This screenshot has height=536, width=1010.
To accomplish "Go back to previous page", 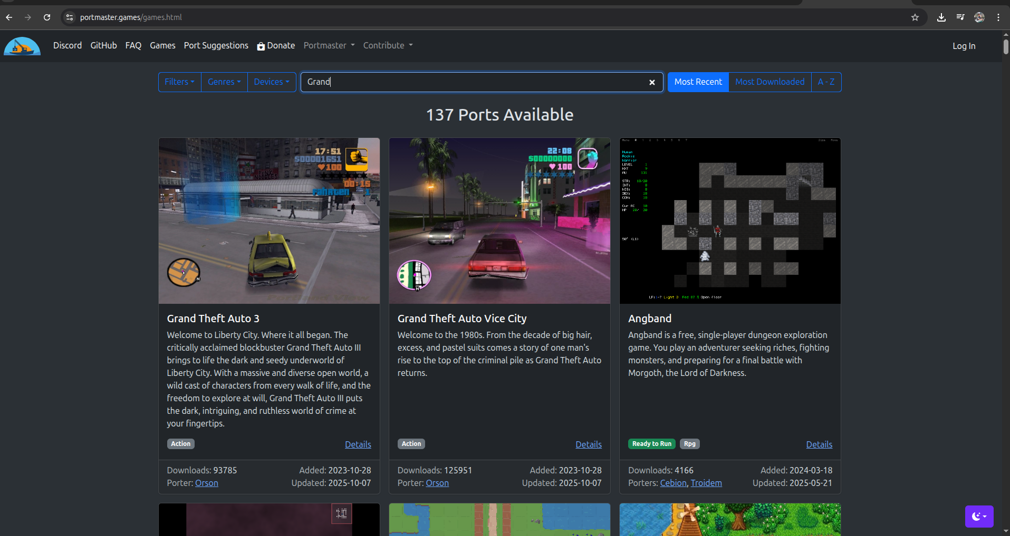I will (x=9, y=17).
